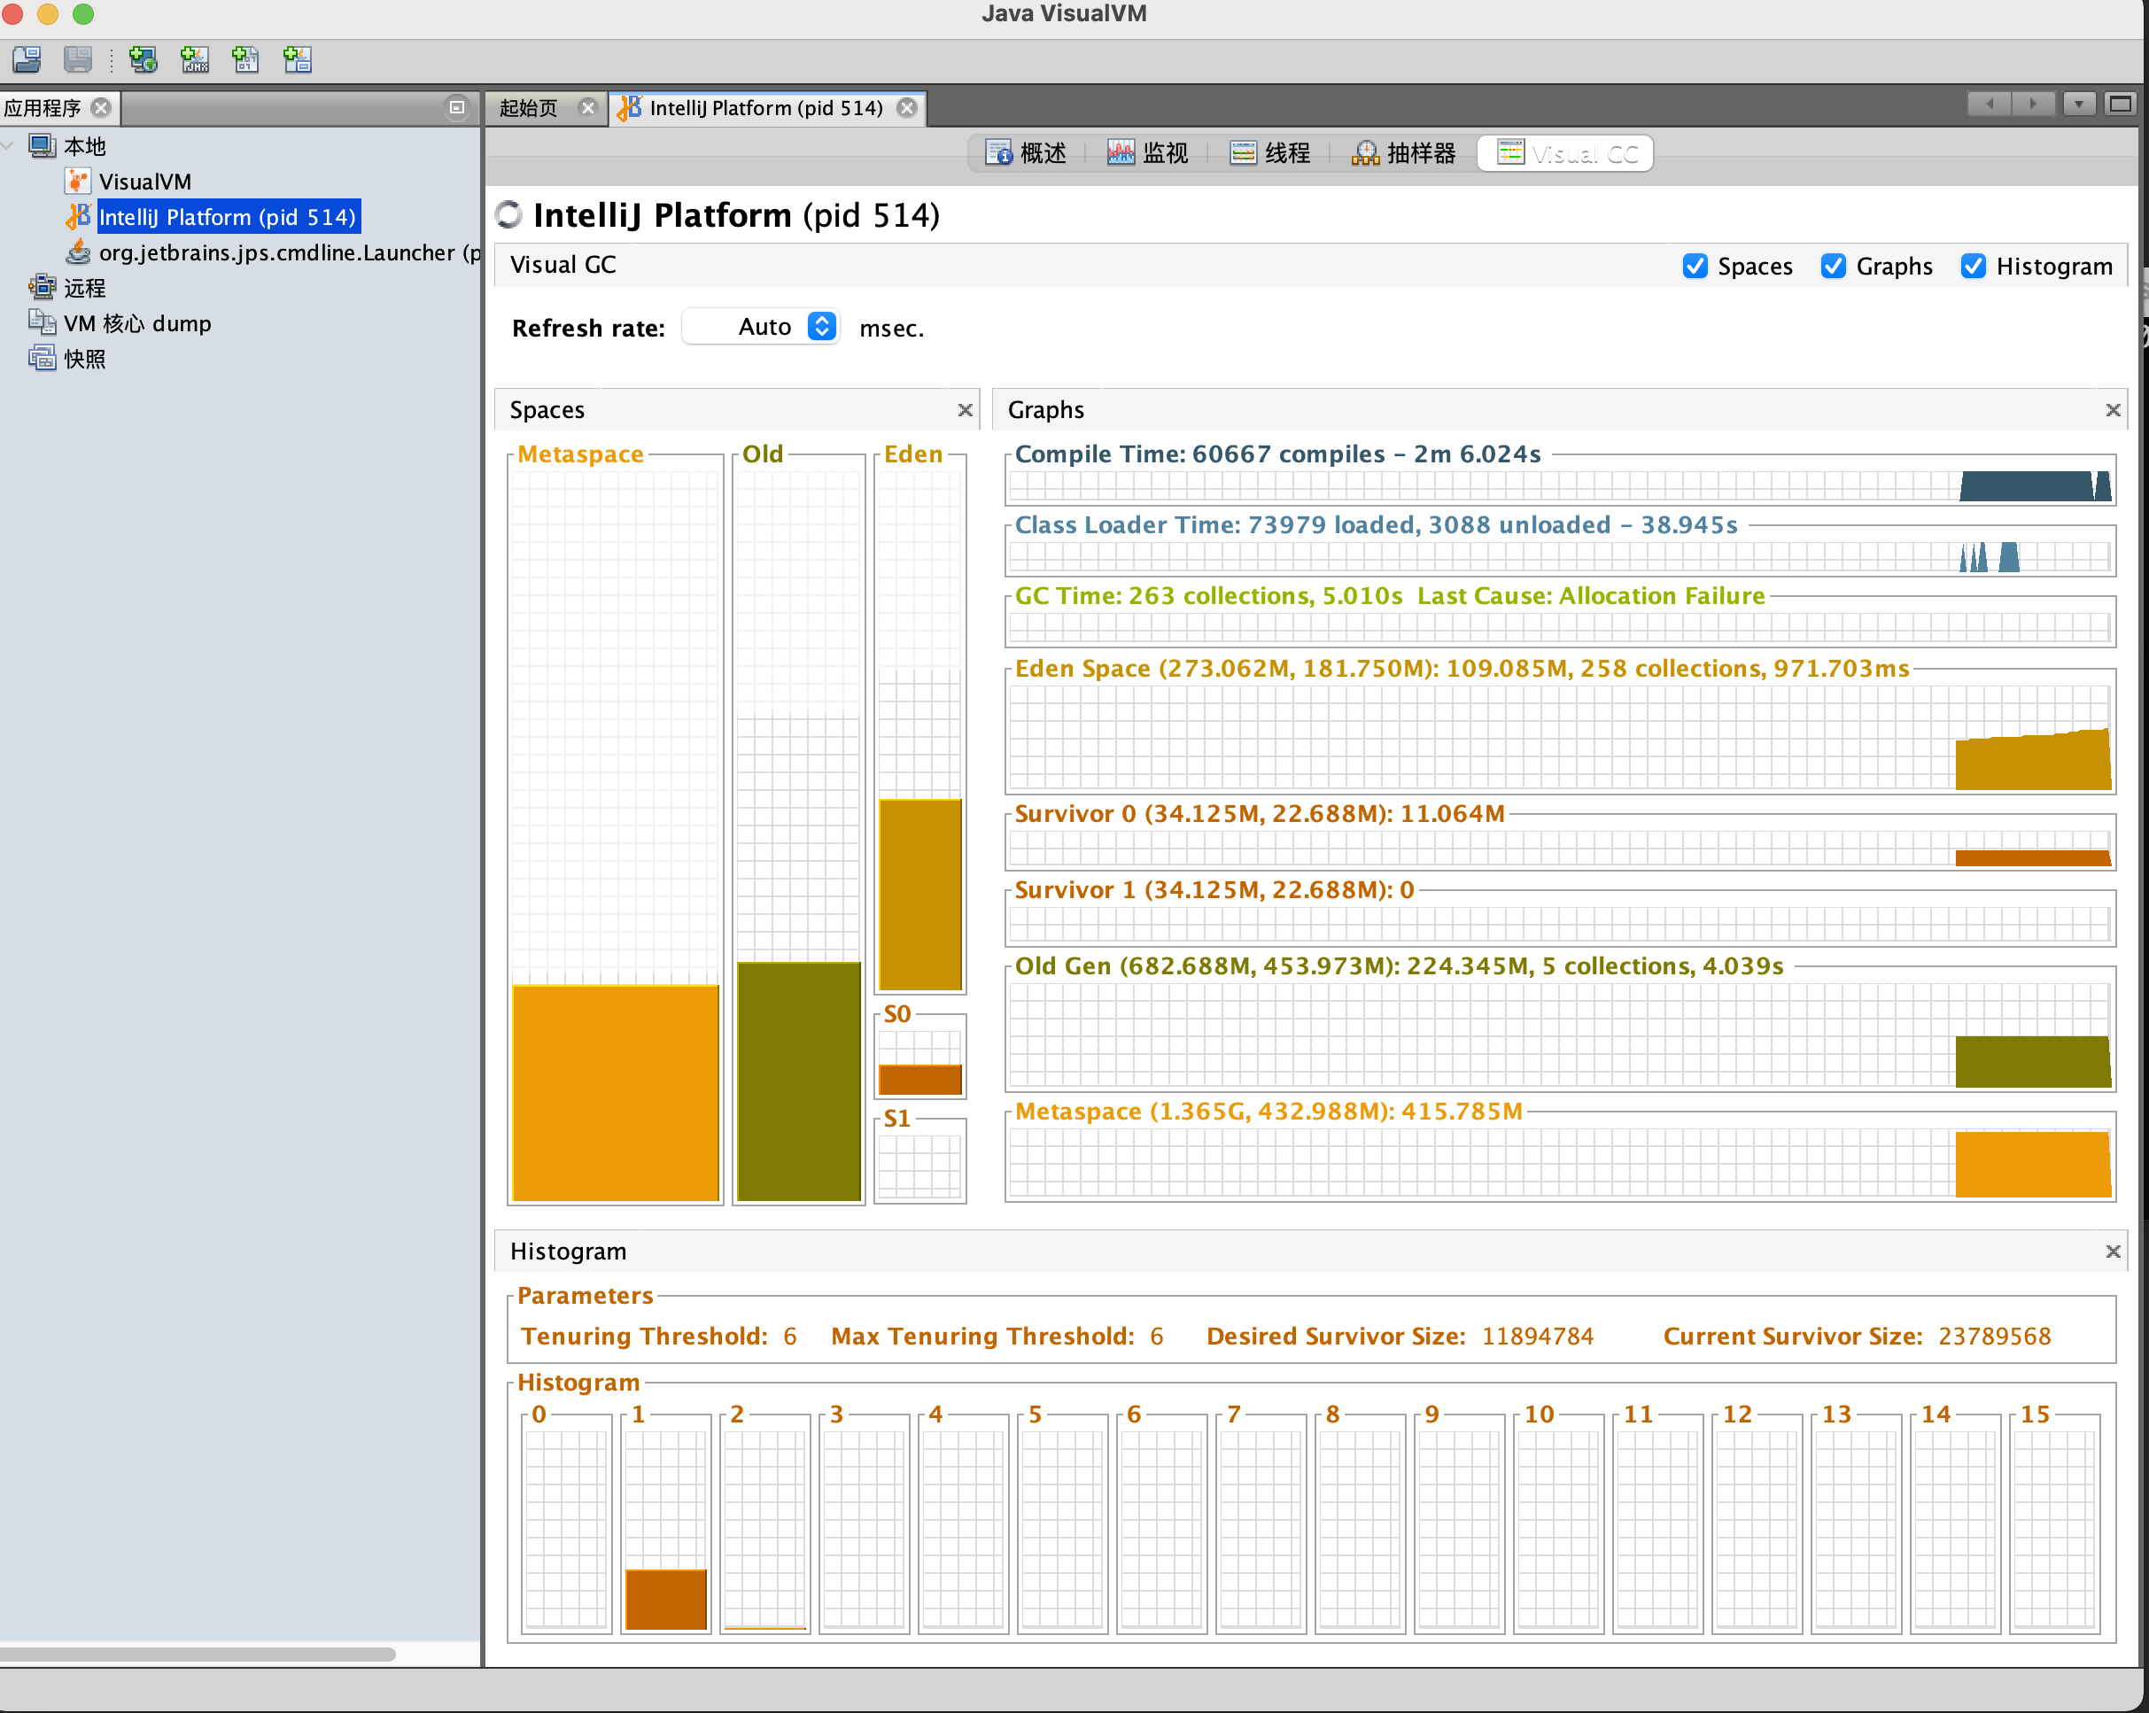Click the Metaspace label in Spaces panel
The height and width of the screenshot is (1713, 2149).
(580, 454)
